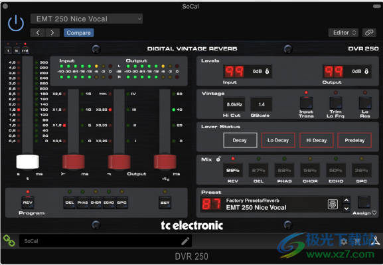
Task: Select the I+II channel button
Action: click(x=25, y=50)
